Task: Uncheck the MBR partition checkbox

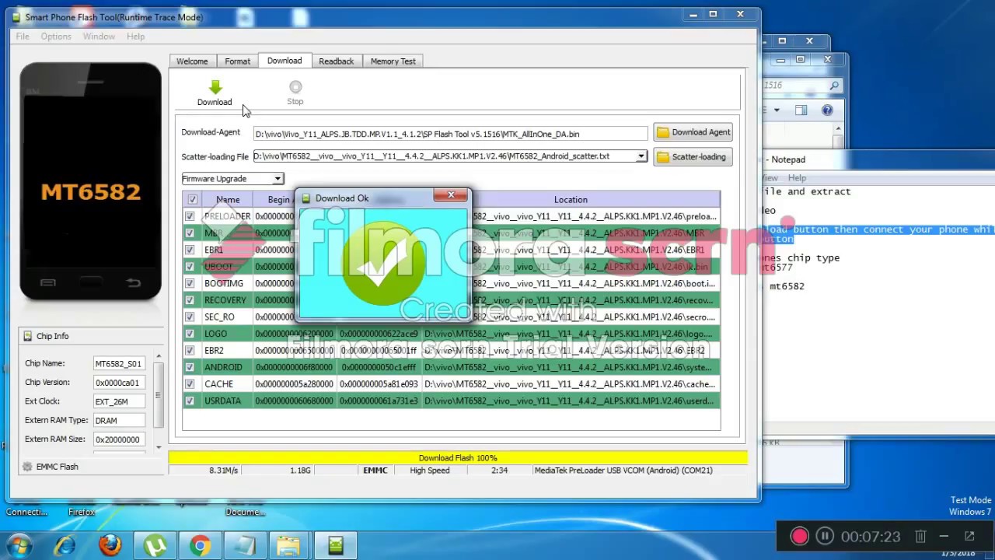Action: 190,233
